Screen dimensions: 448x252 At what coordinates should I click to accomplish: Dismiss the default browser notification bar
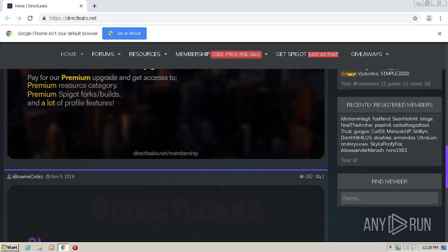[x=439, y=34]
